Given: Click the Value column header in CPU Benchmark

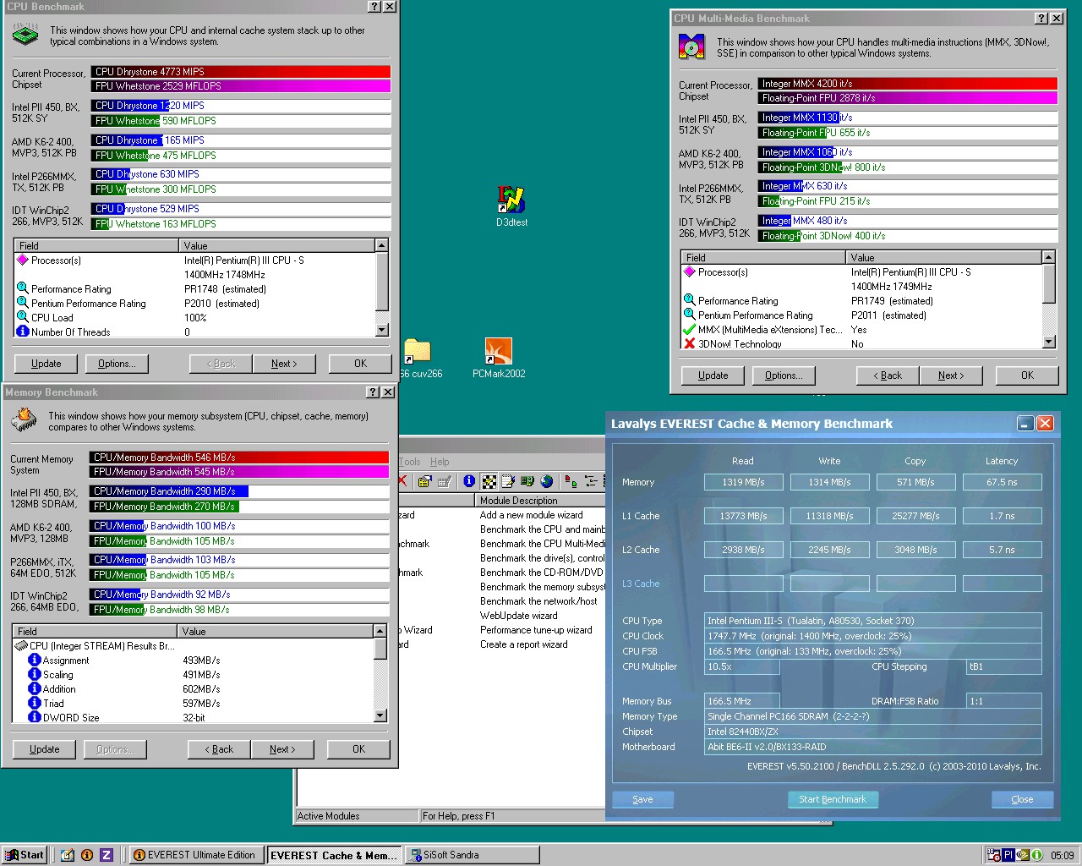Looking at the screenshot, I should point(278,245).
